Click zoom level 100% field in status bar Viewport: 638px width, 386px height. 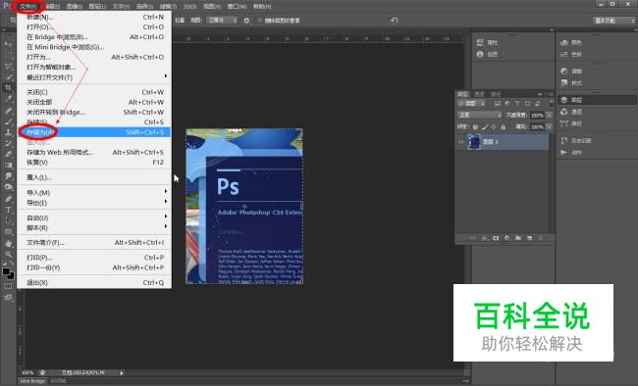point(27,372)
